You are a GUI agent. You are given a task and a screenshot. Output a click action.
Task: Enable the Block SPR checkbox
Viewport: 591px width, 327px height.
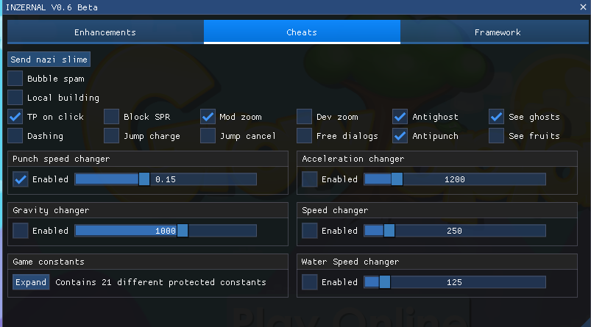pos(112,117)
